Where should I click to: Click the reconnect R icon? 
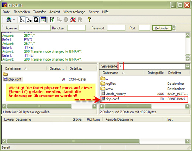(x=80, y=20)
